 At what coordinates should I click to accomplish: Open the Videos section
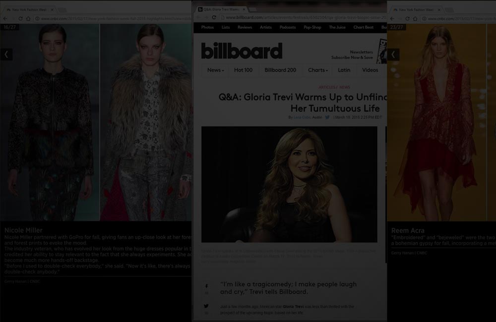coord(370,70)
